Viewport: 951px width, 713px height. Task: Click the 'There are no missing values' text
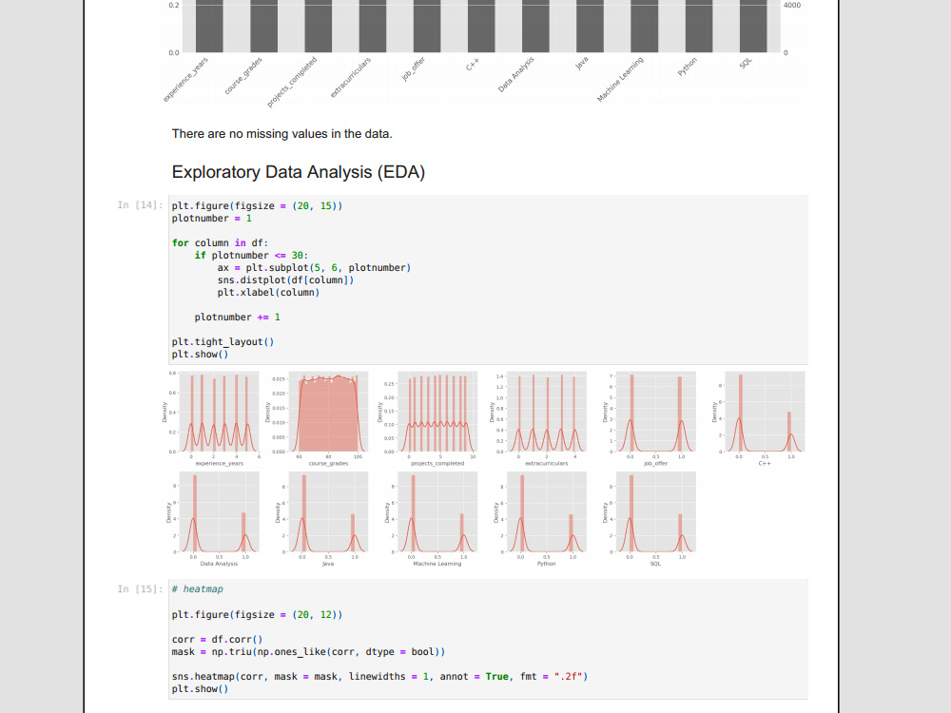point(282,134)
